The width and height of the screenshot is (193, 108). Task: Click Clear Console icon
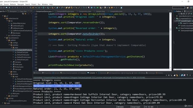[175, 75]
